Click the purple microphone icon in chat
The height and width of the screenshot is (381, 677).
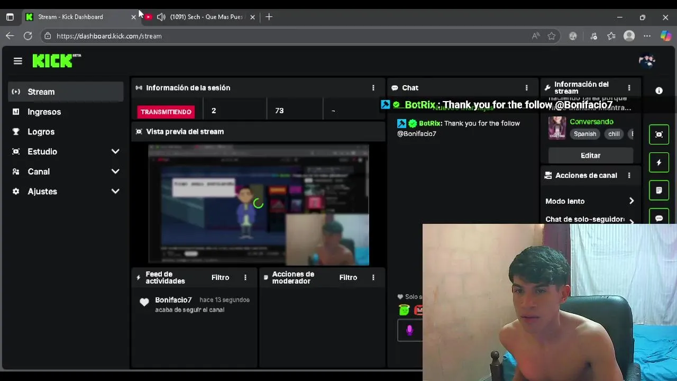(x=409, y=331)
